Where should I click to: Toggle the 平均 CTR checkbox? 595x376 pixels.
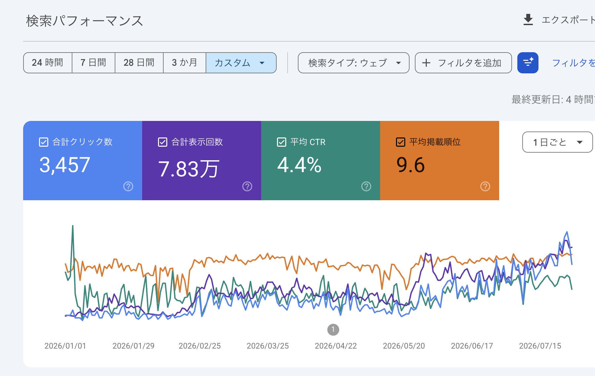click(282, 142)
